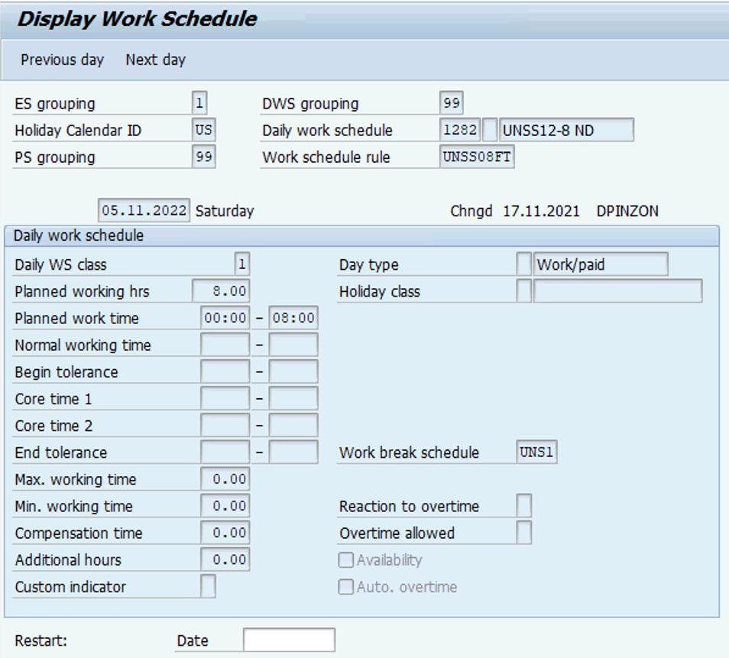This screenshot has height=658, width=729.
Task: Select the UNSS12-8 ND description field
Action: click(x=565, y=130)
